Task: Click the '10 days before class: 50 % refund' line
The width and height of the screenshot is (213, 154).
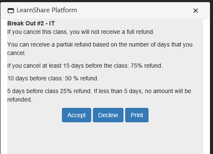Action: (x=53, y=78)
